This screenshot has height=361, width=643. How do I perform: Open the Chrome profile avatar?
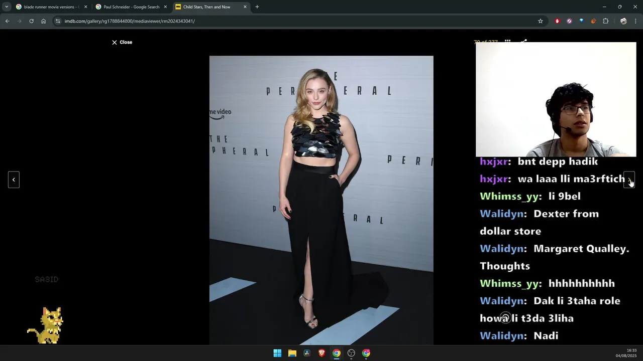(623, 21)
